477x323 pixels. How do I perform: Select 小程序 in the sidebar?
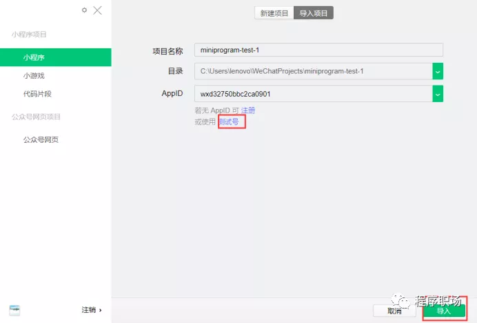[56, 57]
